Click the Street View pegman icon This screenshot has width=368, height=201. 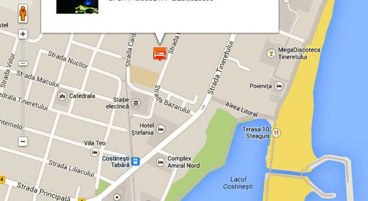tap(23, 14)
